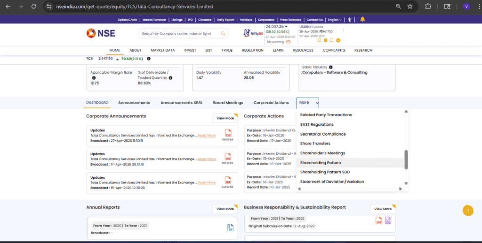Click the dropdown list vertical scrollbar thumb
Screen dimensions: 482x243
pyautogui.click(x=406, y=159)
